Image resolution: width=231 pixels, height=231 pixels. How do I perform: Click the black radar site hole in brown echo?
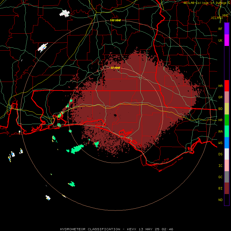(115, 115)
